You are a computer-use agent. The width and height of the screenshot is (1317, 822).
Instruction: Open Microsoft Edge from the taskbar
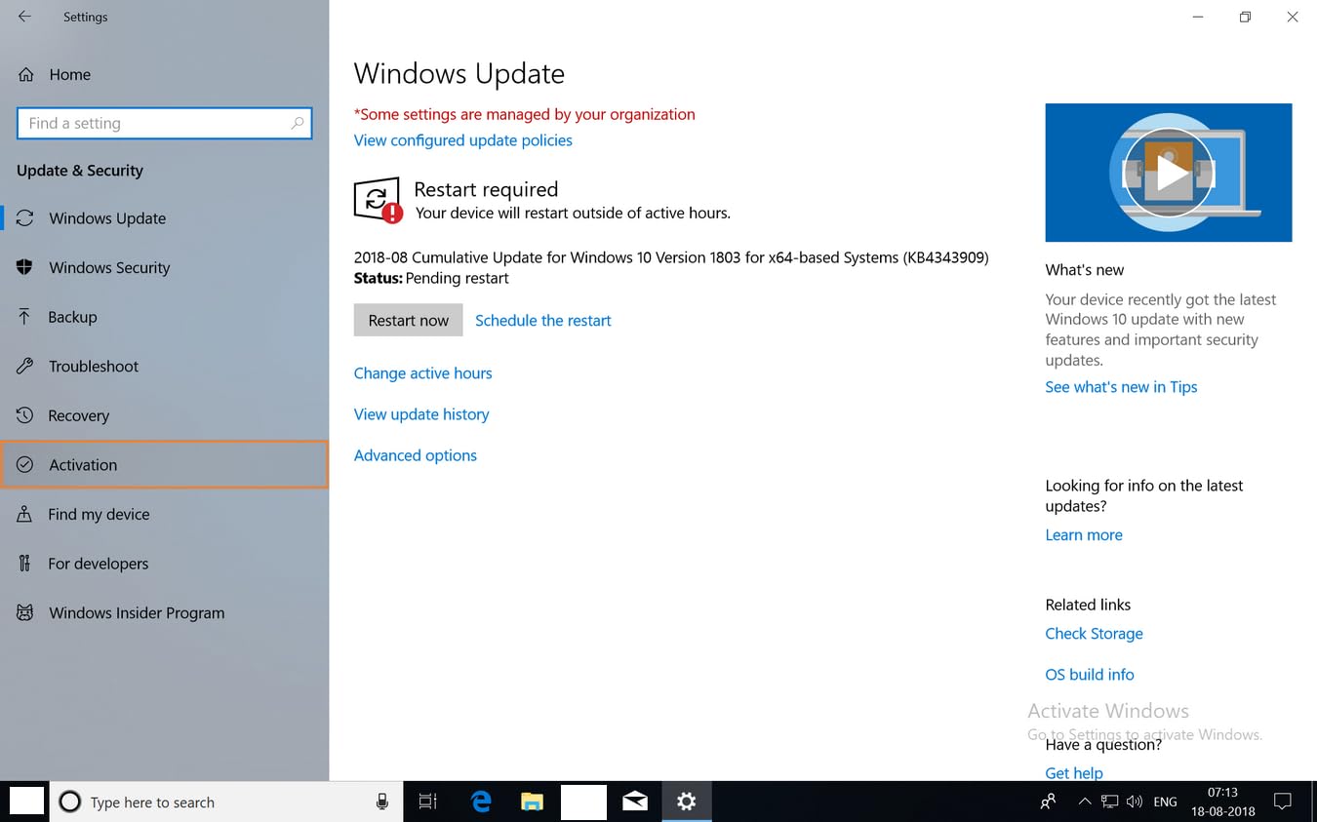pyautogui.click(x=481, y=802)
